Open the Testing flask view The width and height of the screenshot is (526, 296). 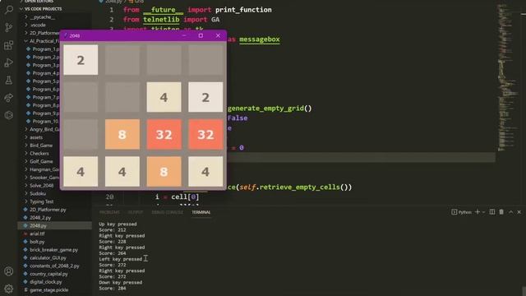[x=9, y=81]
